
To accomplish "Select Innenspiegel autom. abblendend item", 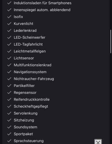I will (42, 10).
